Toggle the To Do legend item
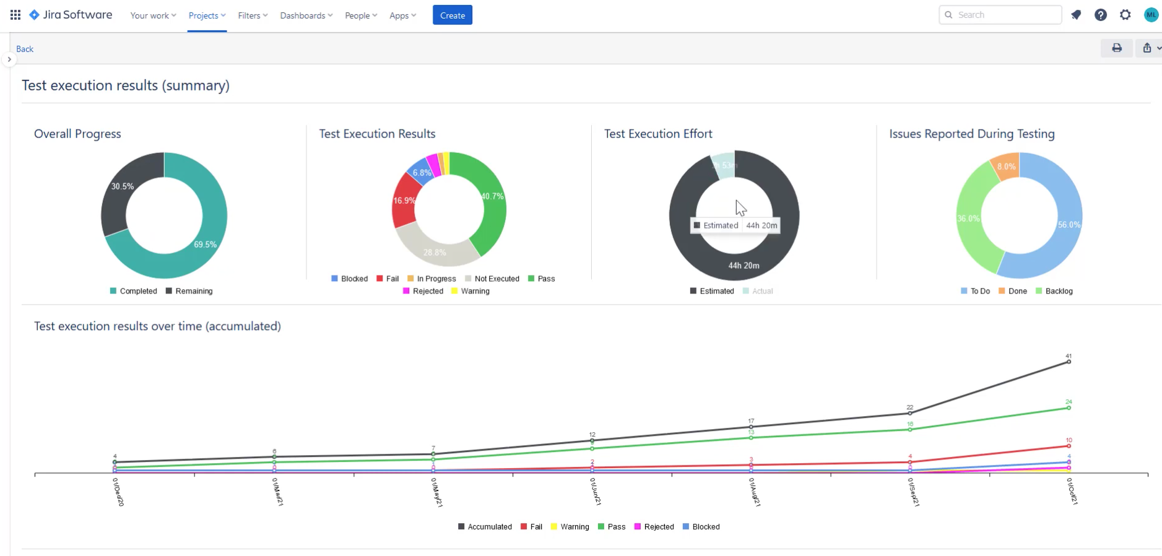1162x556 pixels. [x=976, y=291]
